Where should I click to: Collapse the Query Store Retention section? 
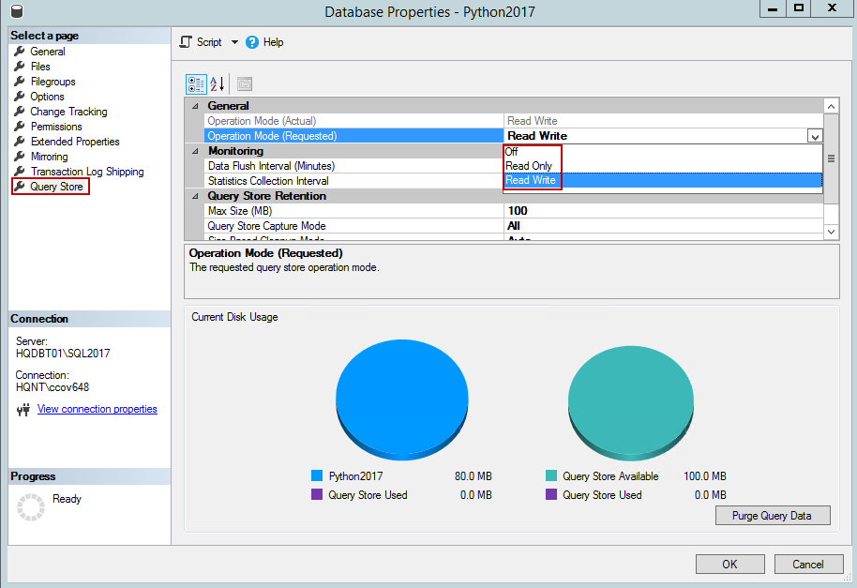pos(195,196)
